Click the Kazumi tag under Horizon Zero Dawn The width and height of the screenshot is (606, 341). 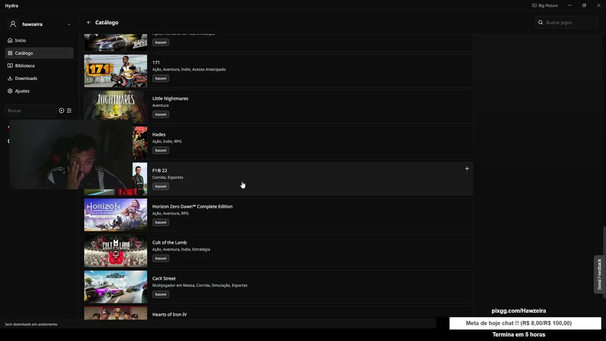[x=160, y=222]
